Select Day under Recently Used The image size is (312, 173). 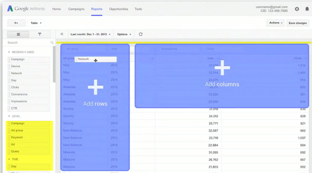[x=29, y=80]
